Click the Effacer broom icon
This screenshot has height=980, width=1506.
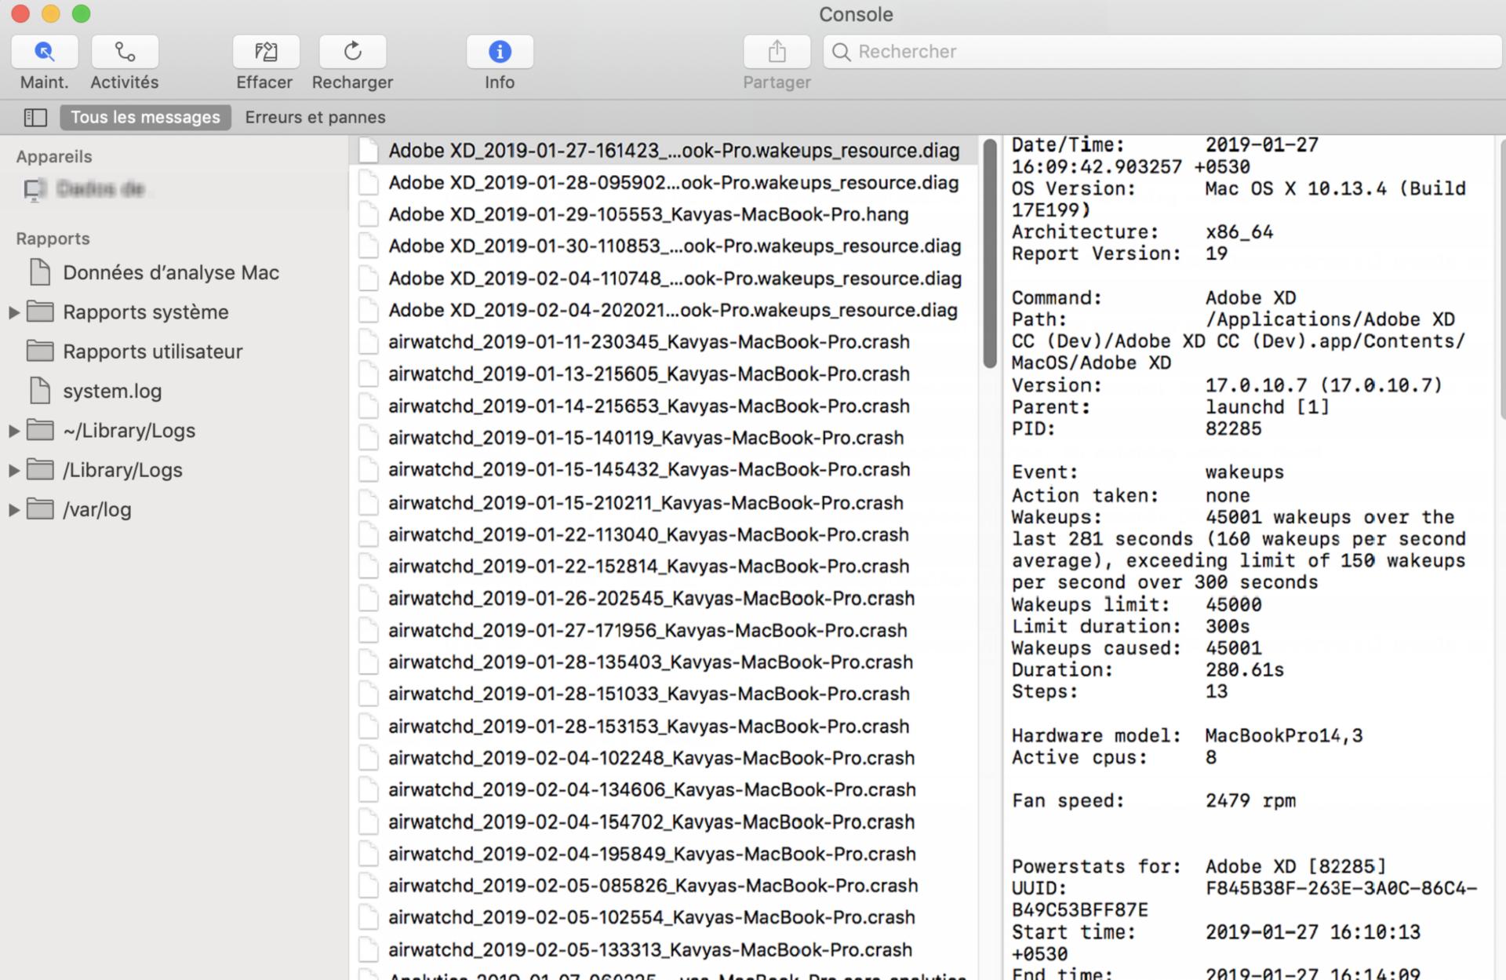[265, 51]
